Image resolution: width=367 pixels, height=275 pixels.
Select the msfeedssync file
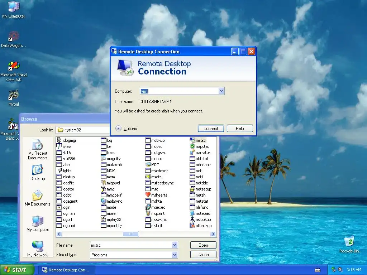tap(159, 183)
